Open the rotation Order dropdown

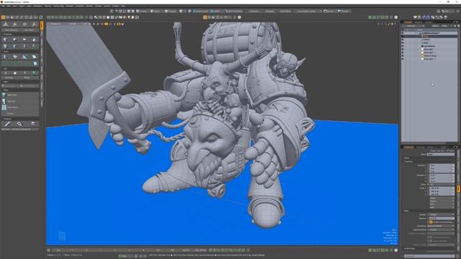pyautogui.click(x=442, y=184)
